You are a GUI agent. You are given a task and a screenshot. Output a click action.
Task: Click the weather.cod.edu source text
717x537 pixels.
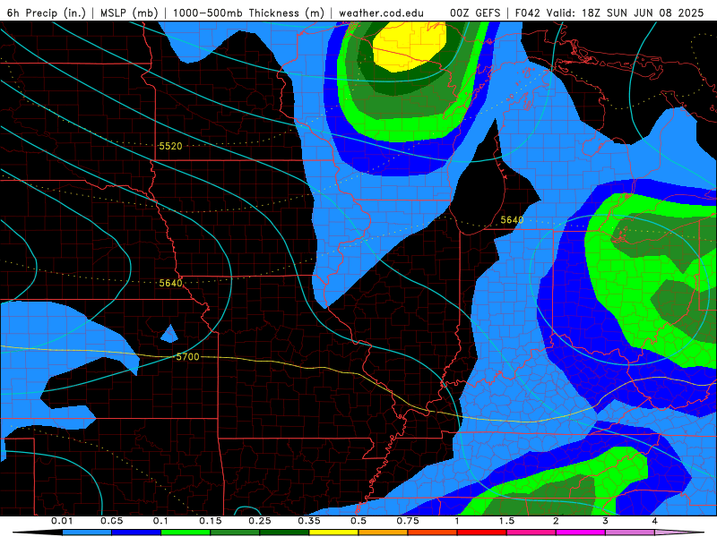click(x=381, y=13)
